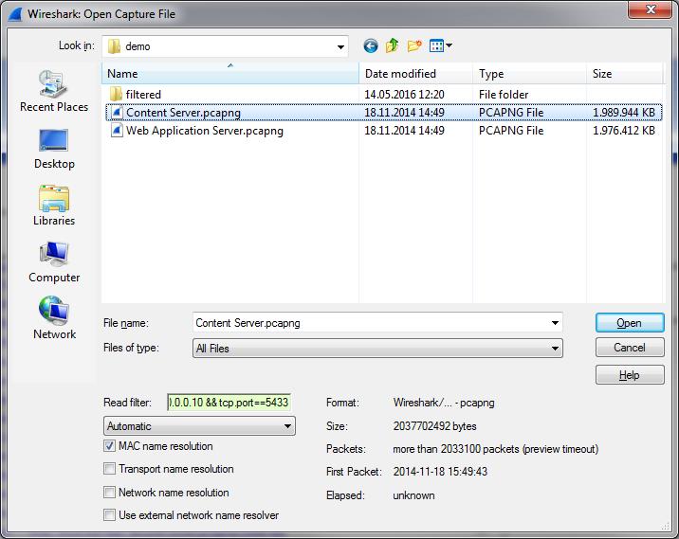Screen dimensions: 679x539
Task: Select Content Server.pcapng file name in list
Action: tap(183, 113)
